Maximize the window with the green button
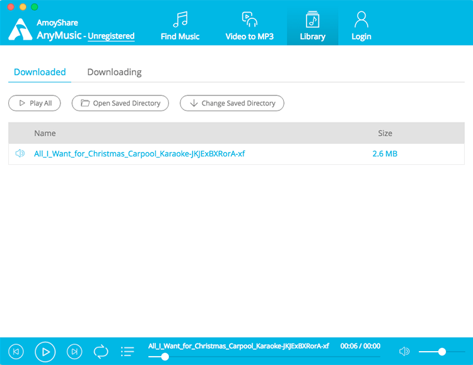Viewport: 473px width, 365px height. (x=35, y=7)
